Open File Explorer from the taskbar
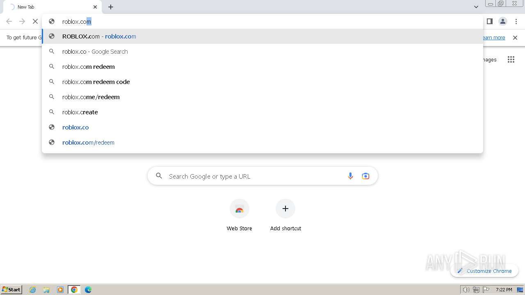 [x=46, y=290]
